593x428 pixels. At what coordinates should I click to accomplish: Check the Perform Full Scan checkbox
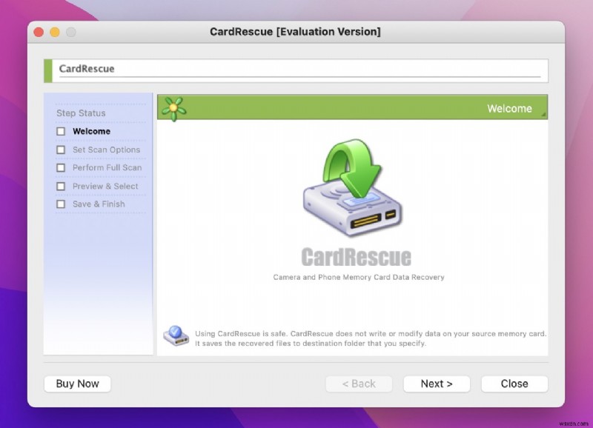pyautogui.click(x=61, y=168)
